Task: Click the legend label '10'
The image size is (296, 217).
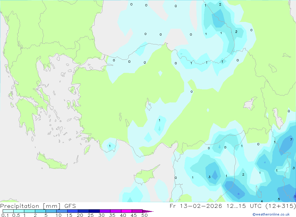Action: 59,215
